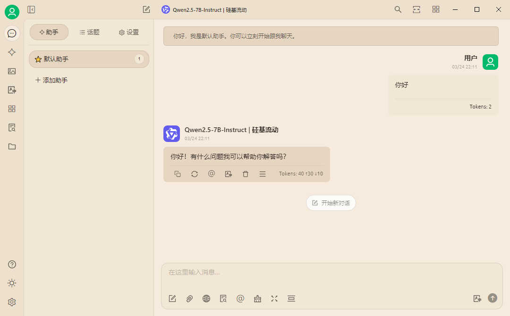
Task: Open the Mini Apps grid panel
Action: 12,108
